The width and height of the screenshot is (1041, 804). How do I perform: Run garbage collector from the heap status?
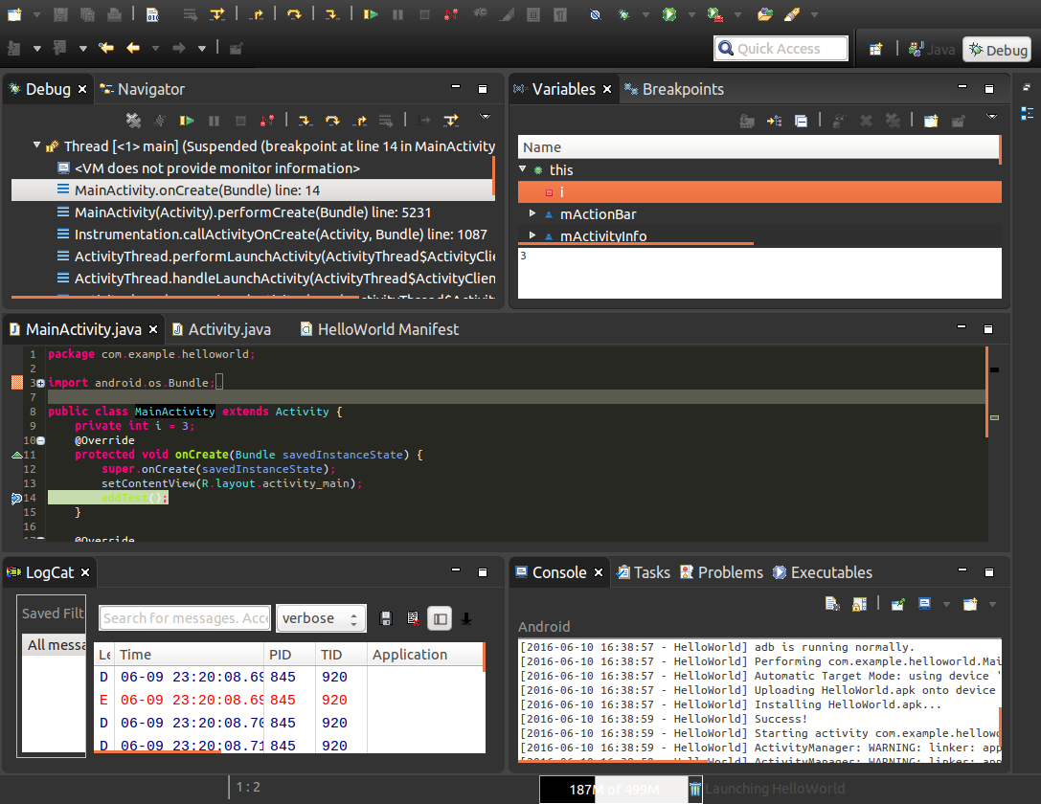[695, 790]
